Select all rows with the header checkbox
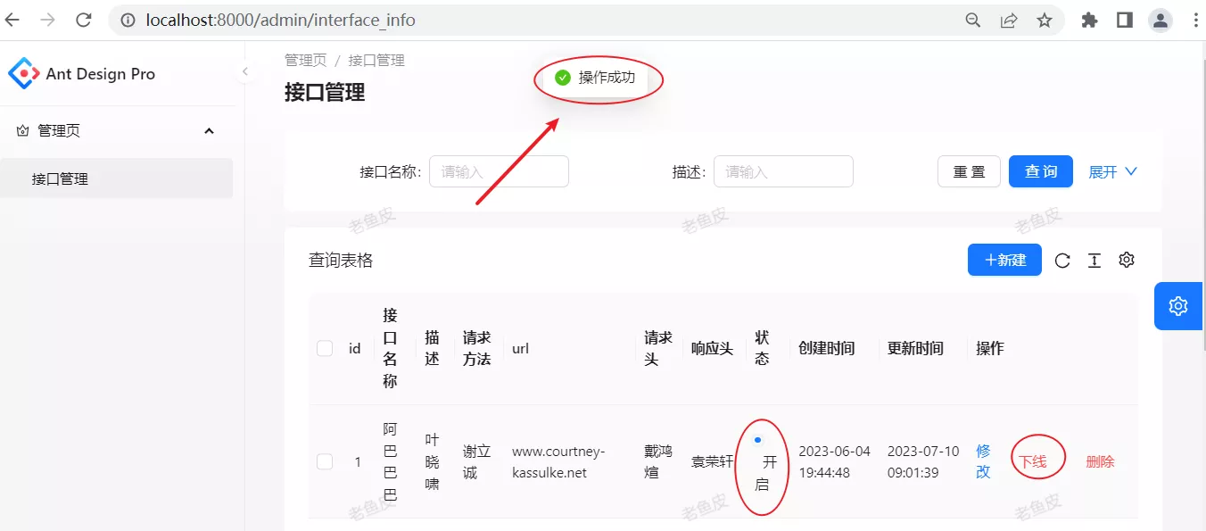 pos(325,348)
